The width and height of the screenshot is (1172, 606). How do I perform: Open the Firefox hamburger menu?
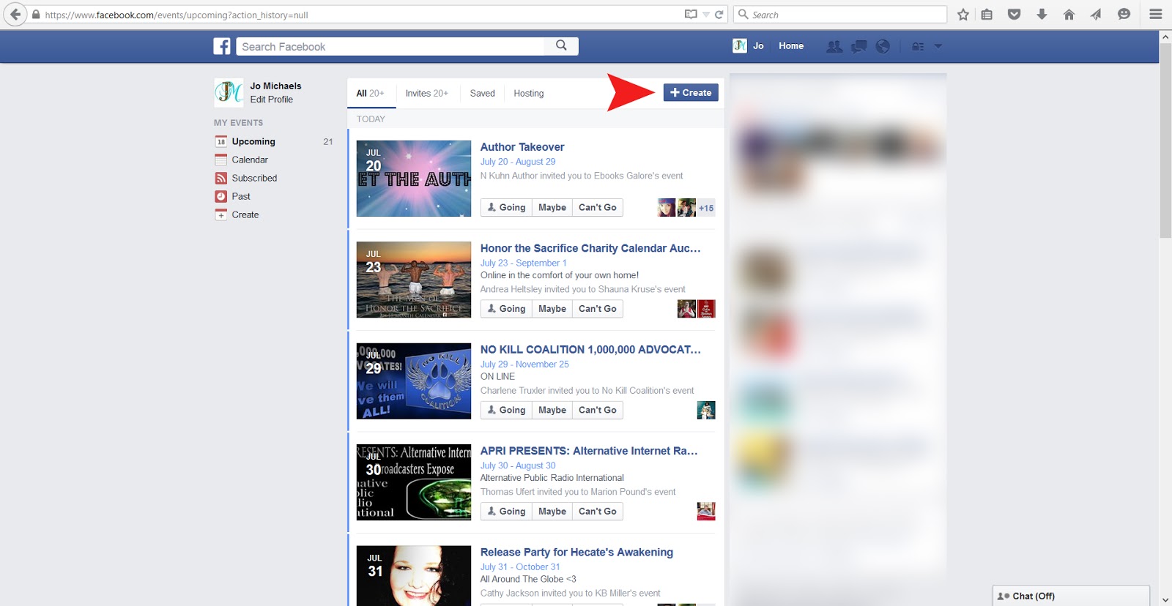[1156, 15]
